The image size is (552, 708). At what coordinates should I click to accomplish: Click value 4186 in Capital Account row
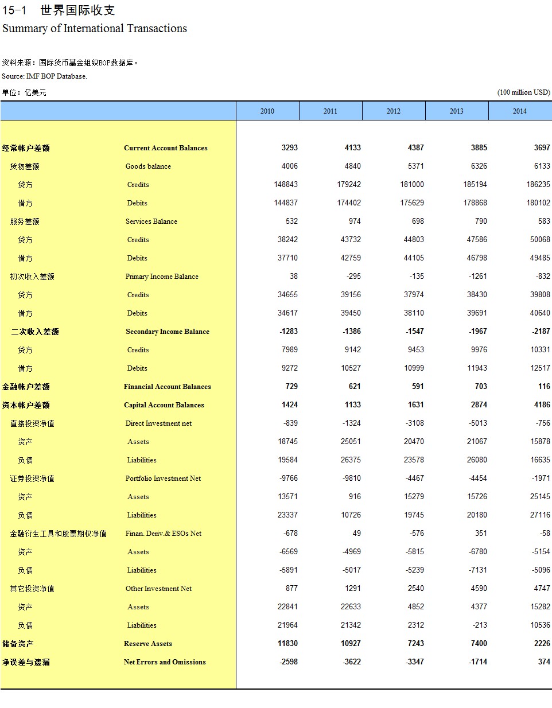(x=542, y=404)
